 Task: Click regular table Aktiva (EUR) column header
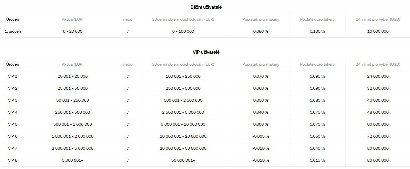pyautogui.click(x=73, y=19)
